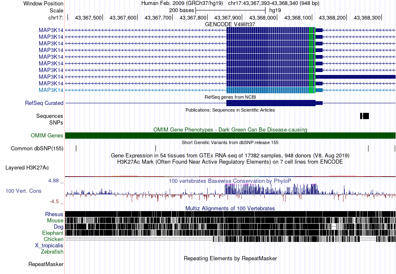Click the dark green OMIM Genes bar
This screenshot has width=396, height=274.
[230, 135]
